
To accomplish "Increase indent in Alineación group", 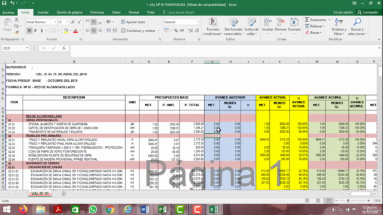I will coord(114,30).
